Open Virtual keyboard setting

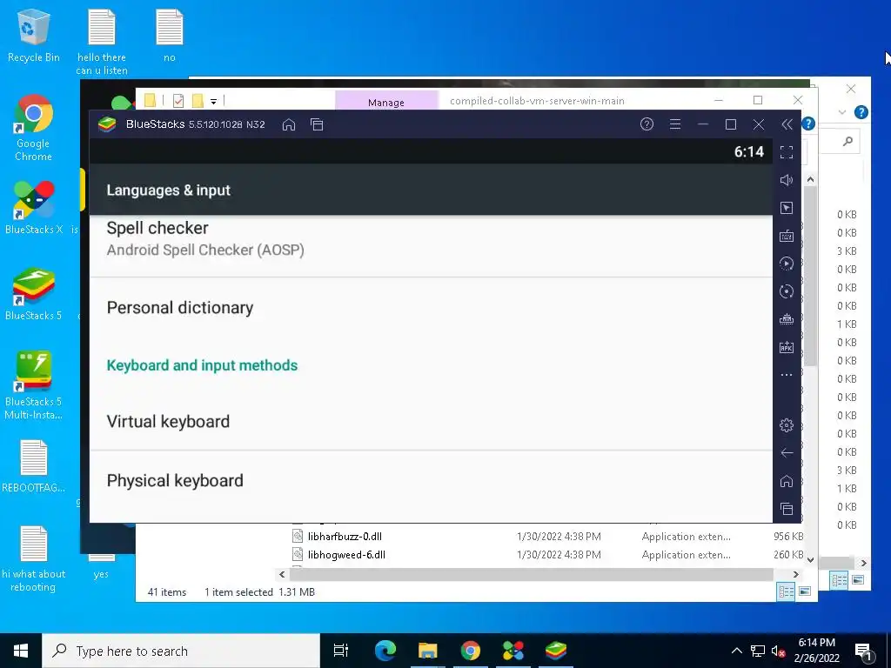coord(431,422)
